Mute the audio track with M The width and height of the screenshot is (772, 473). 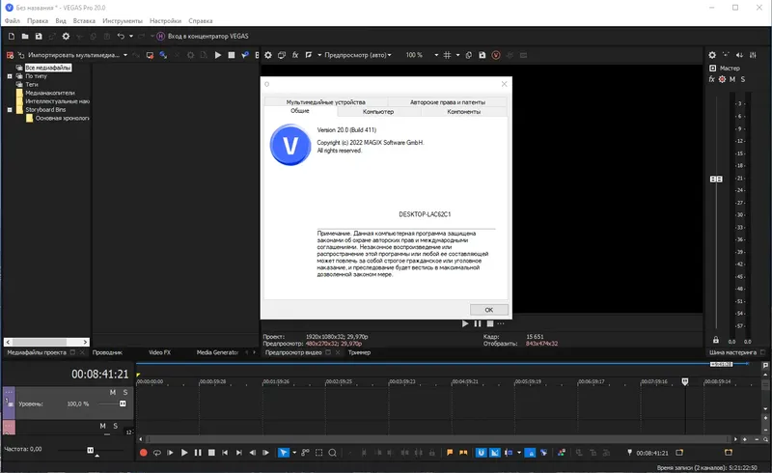[x=102, y=426]
